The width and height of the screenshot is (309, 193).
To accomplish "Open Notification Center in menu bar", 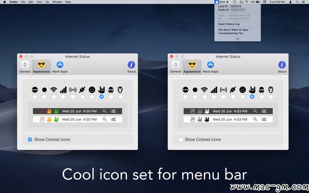I will click(x=303, y=2).
